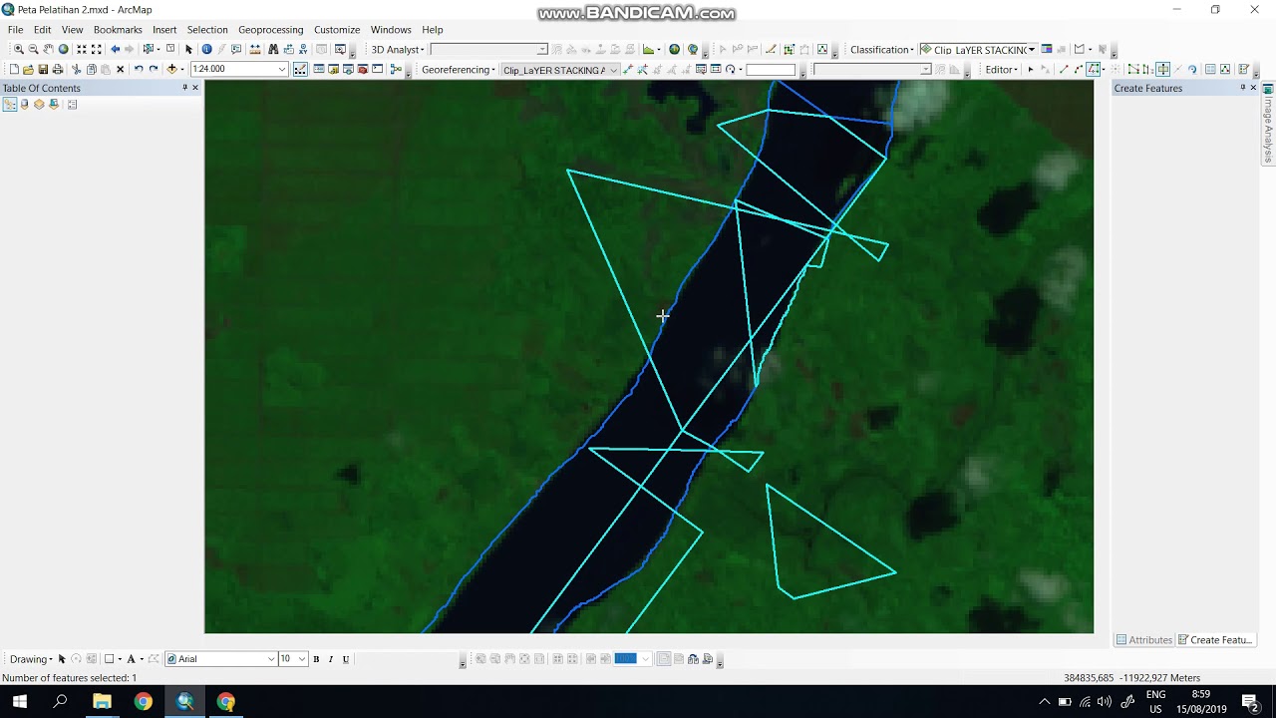
Task: Open the Editor Toolbar icon
Action: 300,69
